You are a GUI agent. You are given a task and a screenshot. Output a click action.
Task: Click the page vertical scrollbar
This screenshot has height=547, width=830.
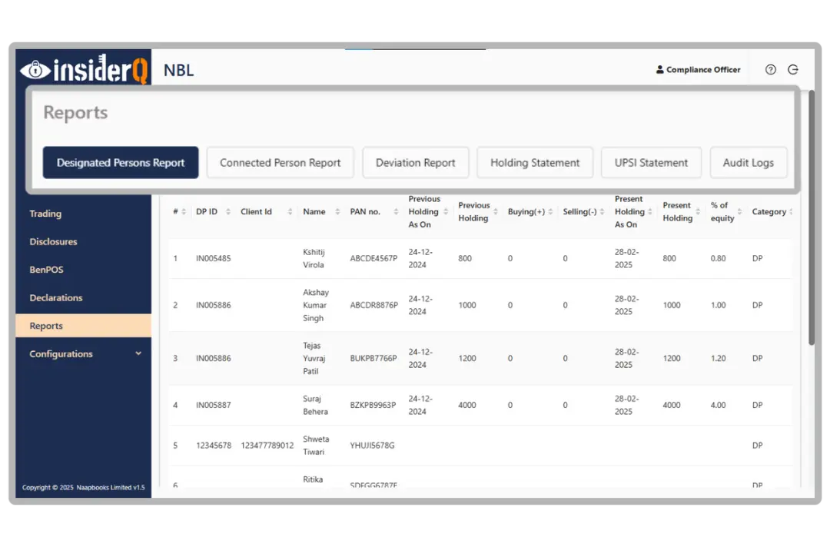[x=812, y=218]
